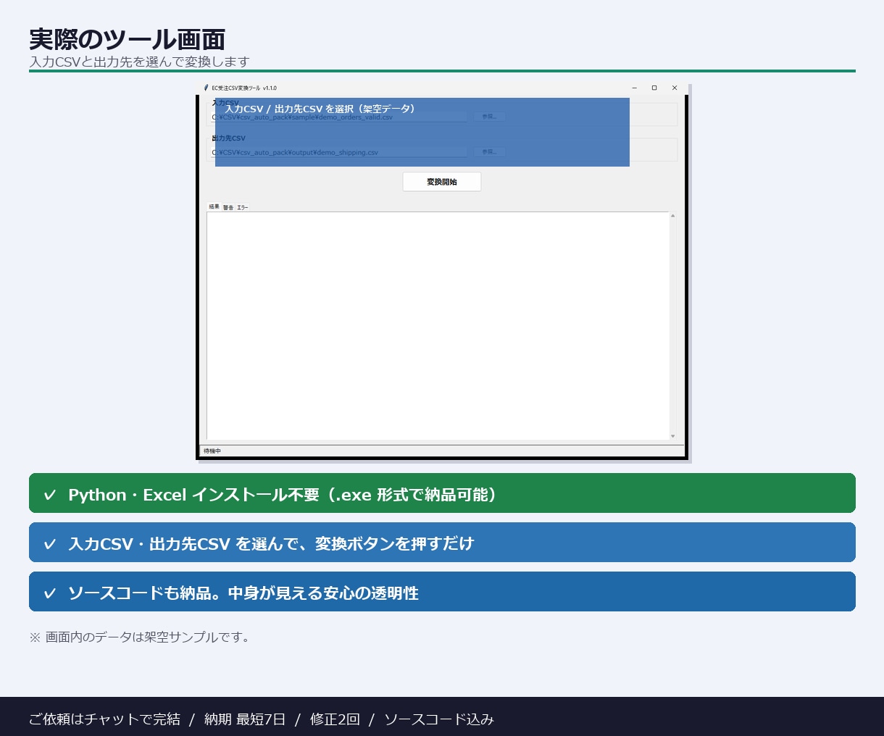Viewport: 884px width, 736px height.
Task: Click the 入力CSVと出力先を選んで変換します subtitle
Action: click(x=139, y=62)
